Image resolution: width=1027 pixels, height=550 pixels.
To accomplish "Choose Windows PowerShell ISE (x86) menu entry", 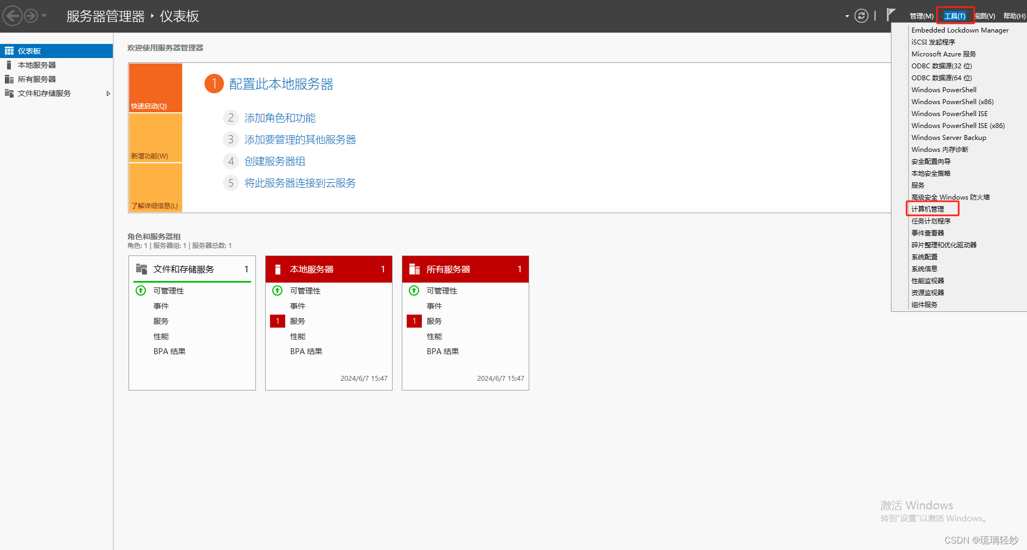I will pyautogui.click(x=958, y=126).
